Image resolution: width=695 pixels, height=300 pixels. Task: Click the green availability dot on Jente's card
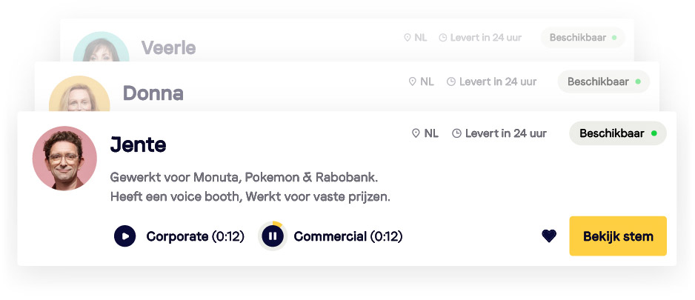click(x=654, y=133)
